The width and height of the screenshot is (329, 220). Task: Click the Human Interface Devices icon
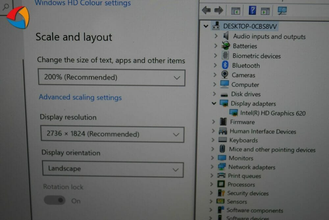tap(223, 131)
